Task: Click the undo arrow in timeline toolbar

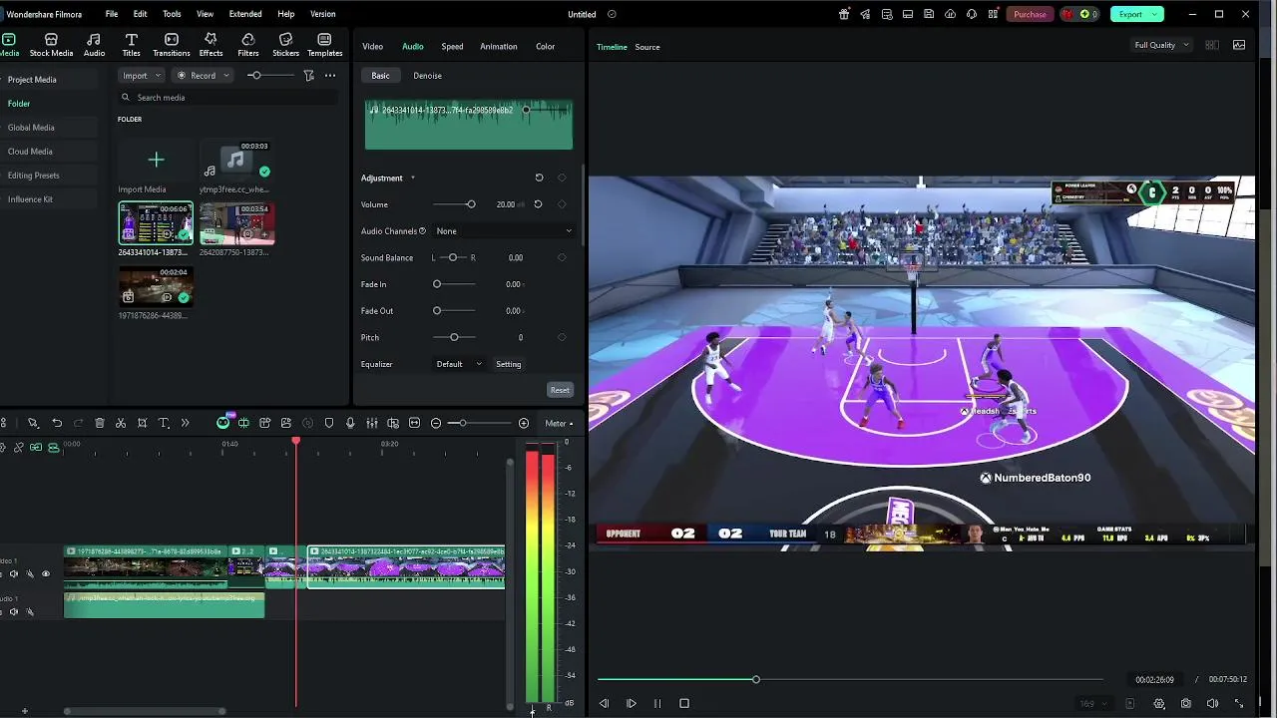Action: coord(57,423)
